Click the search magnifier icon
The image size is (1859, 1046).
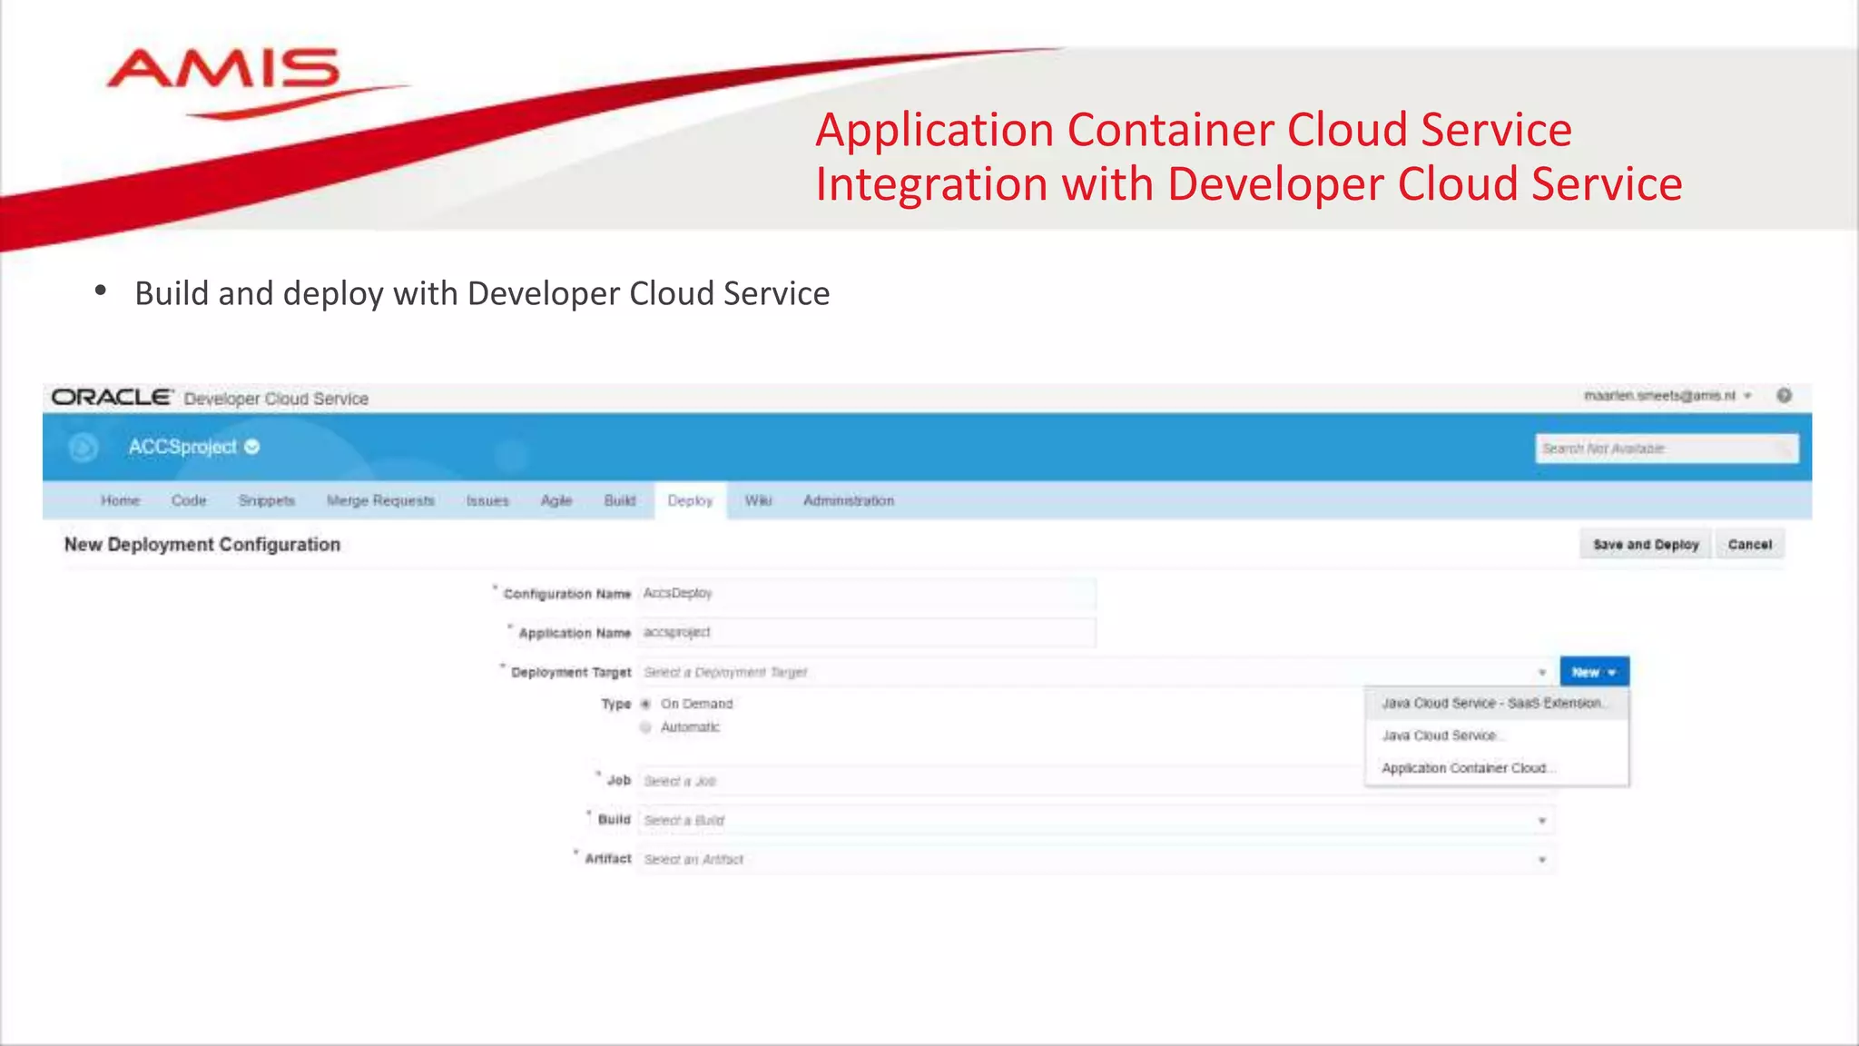[x=1784, y=449]
